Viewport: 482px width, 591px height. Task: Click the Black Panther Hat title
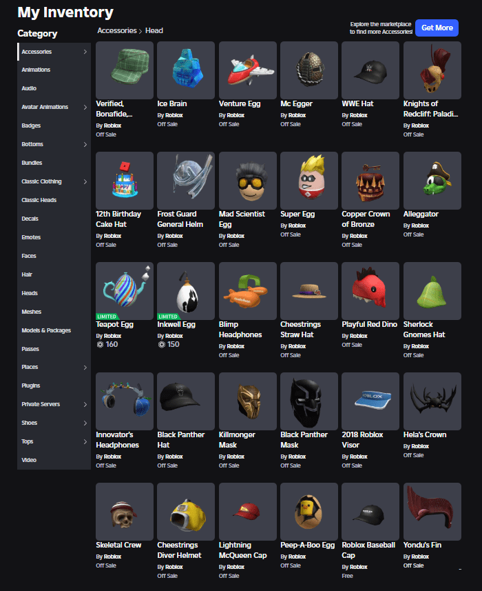[180, 439]
